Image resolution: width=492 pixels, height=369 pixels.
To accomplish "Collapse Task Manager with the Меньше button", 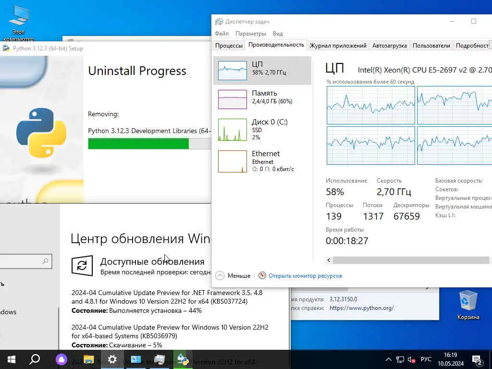I will coord(233,275).
